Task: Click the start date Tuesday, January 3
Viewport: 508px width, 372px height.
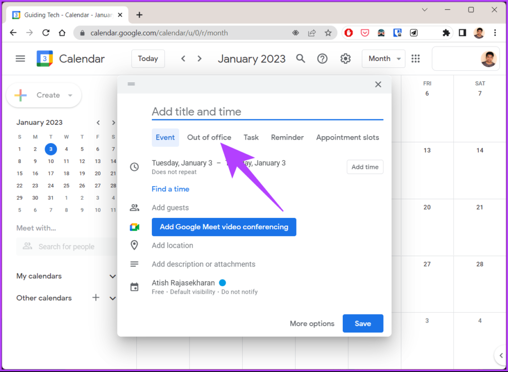Action: tap(182, 163)
